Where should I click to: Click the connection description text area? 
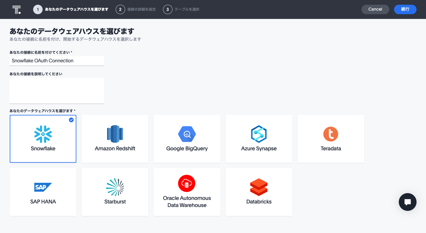coord(57,90)
